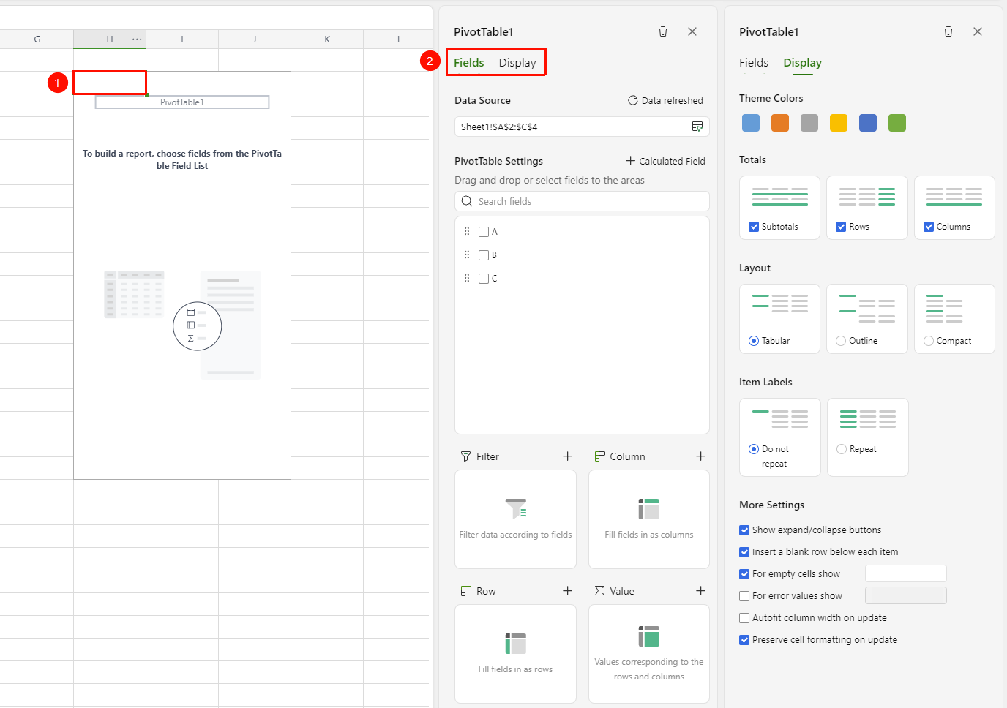Tick the checkbox for field C

tap(484, 279)
